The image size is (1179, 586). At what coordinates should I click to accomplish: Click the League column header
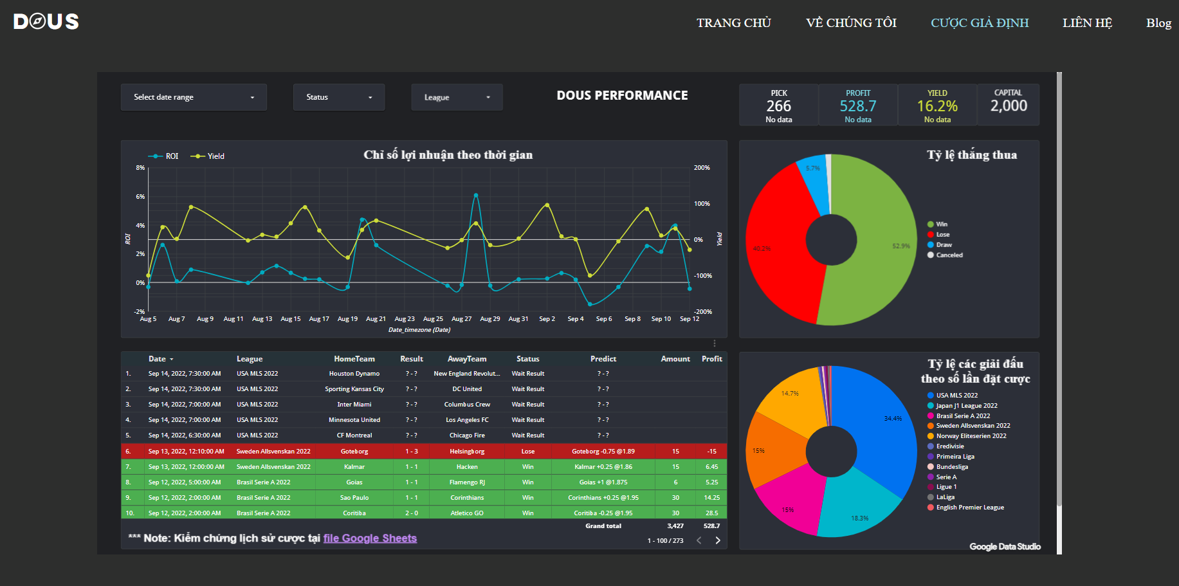pyautogui.click(x=250, y=359)
